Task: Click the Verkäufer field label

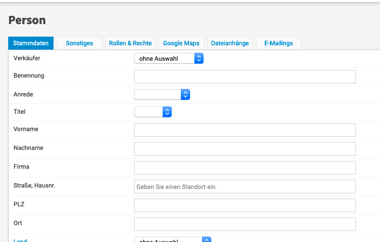Action: pyautogui.click(x=27, y=58)
